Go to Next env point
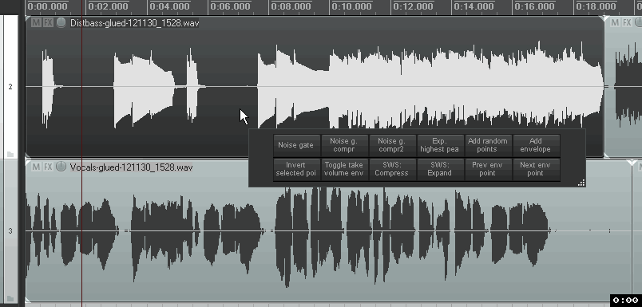 click(x=536, y=169)
